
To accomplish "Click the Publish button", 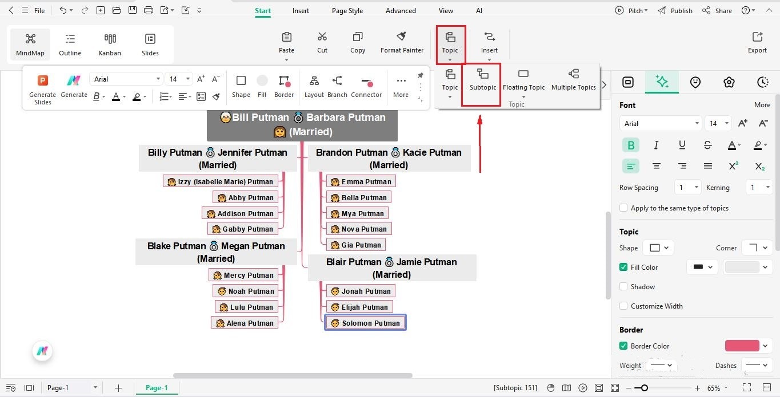I will 675,11.
